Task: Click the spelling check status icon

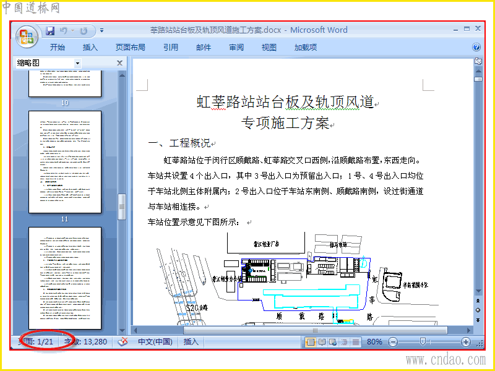Action: pyautogui.click(x=123, y=342)
